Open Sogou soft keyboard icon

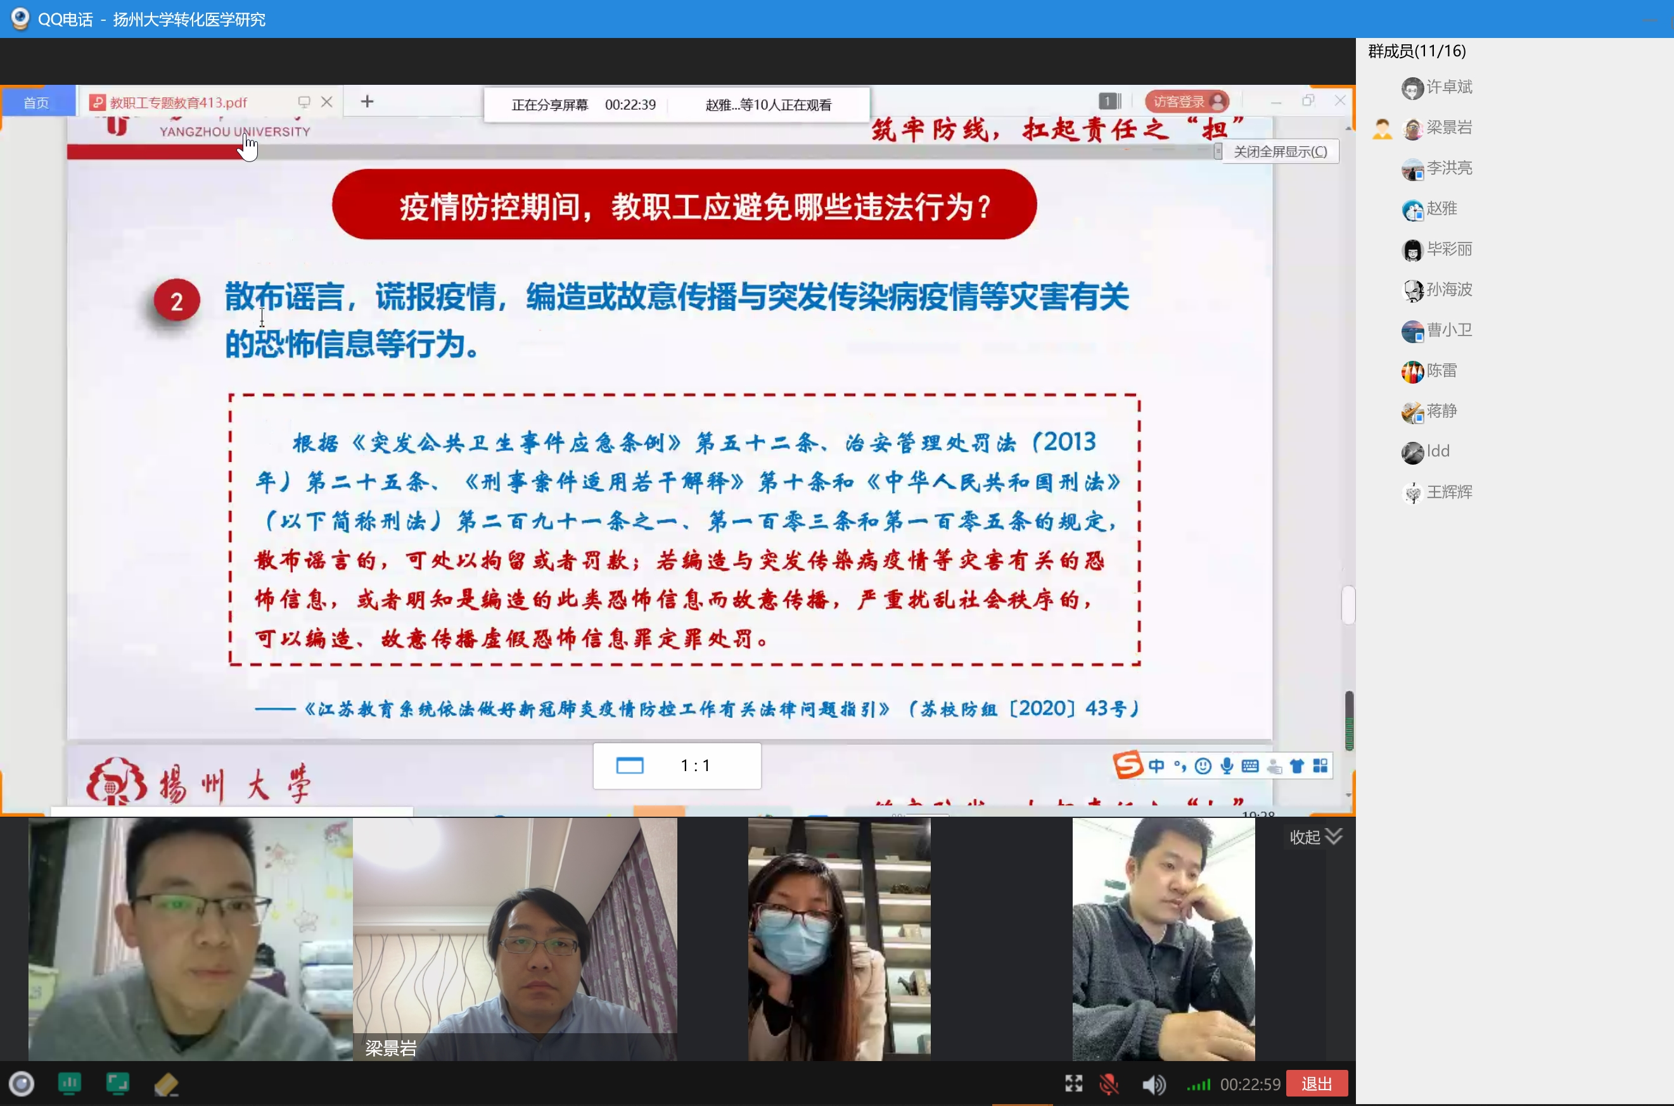tap(1250, 766)
